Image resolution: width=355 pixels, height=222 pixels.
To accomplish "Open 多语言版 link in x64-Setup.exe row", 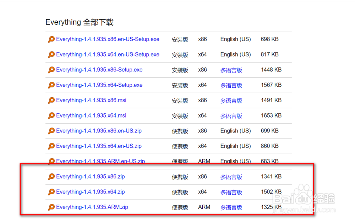I will click(x=231, y=85).
